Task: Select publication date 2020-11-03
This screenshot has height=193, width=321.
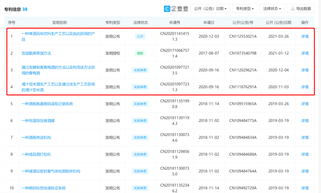Action: click(x=278, y=87)
